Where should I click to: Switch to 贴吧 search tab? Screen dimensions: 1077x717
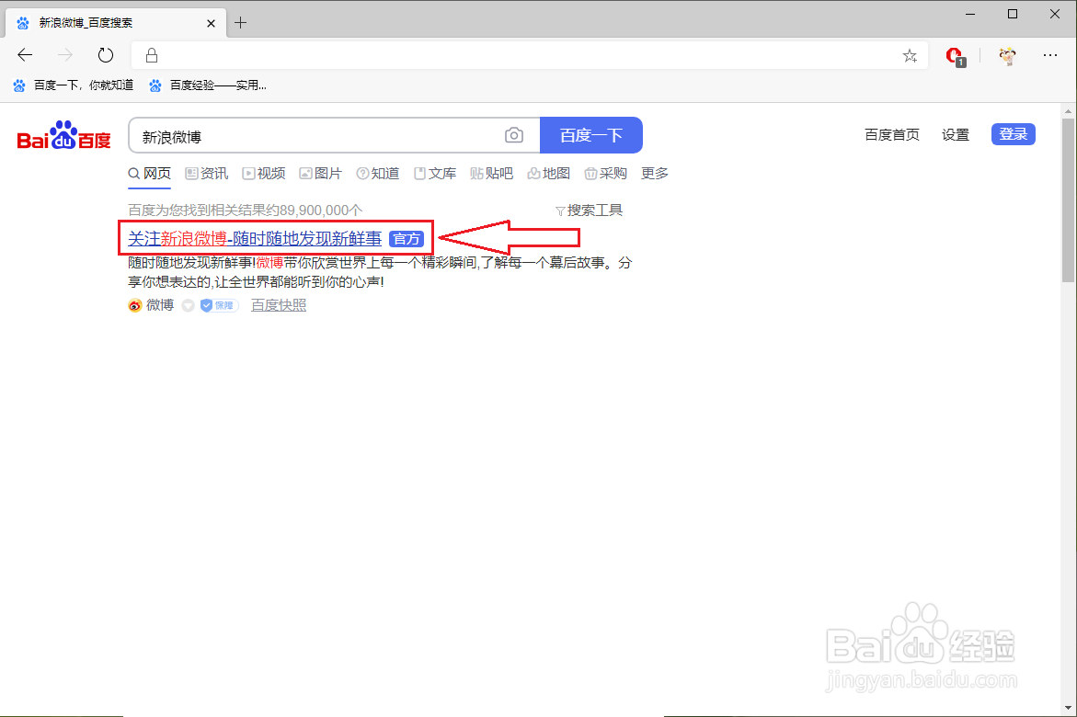(492, 174)
